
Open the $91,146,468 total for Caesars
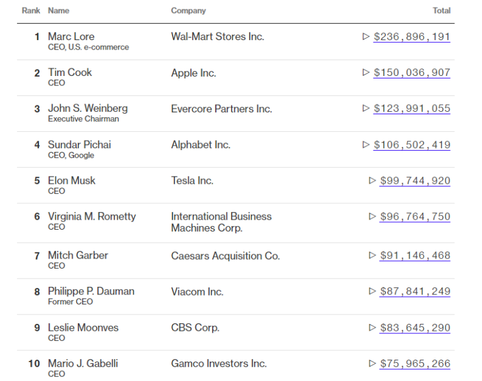415,255
